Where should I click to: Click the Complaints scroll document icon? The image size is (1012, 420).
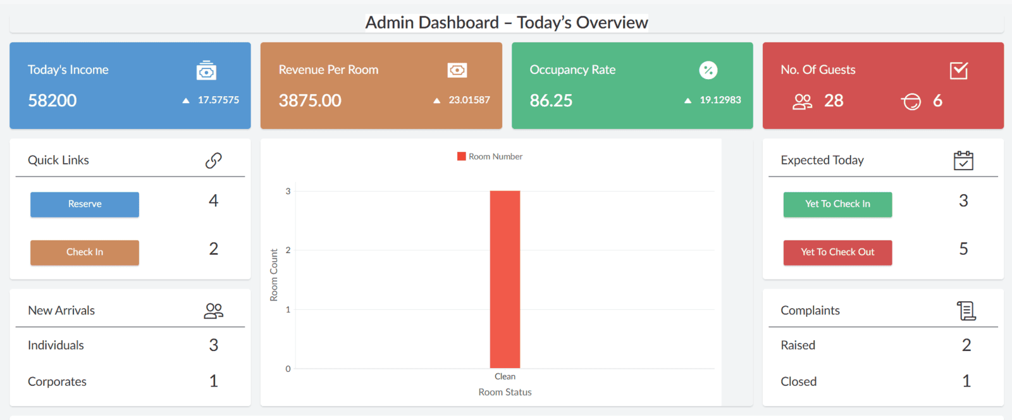[x=966, y=311]
